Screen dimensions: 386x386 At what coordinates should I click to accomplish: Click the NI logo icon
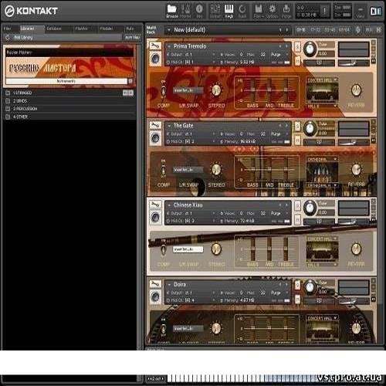click(x=375, y=11)
